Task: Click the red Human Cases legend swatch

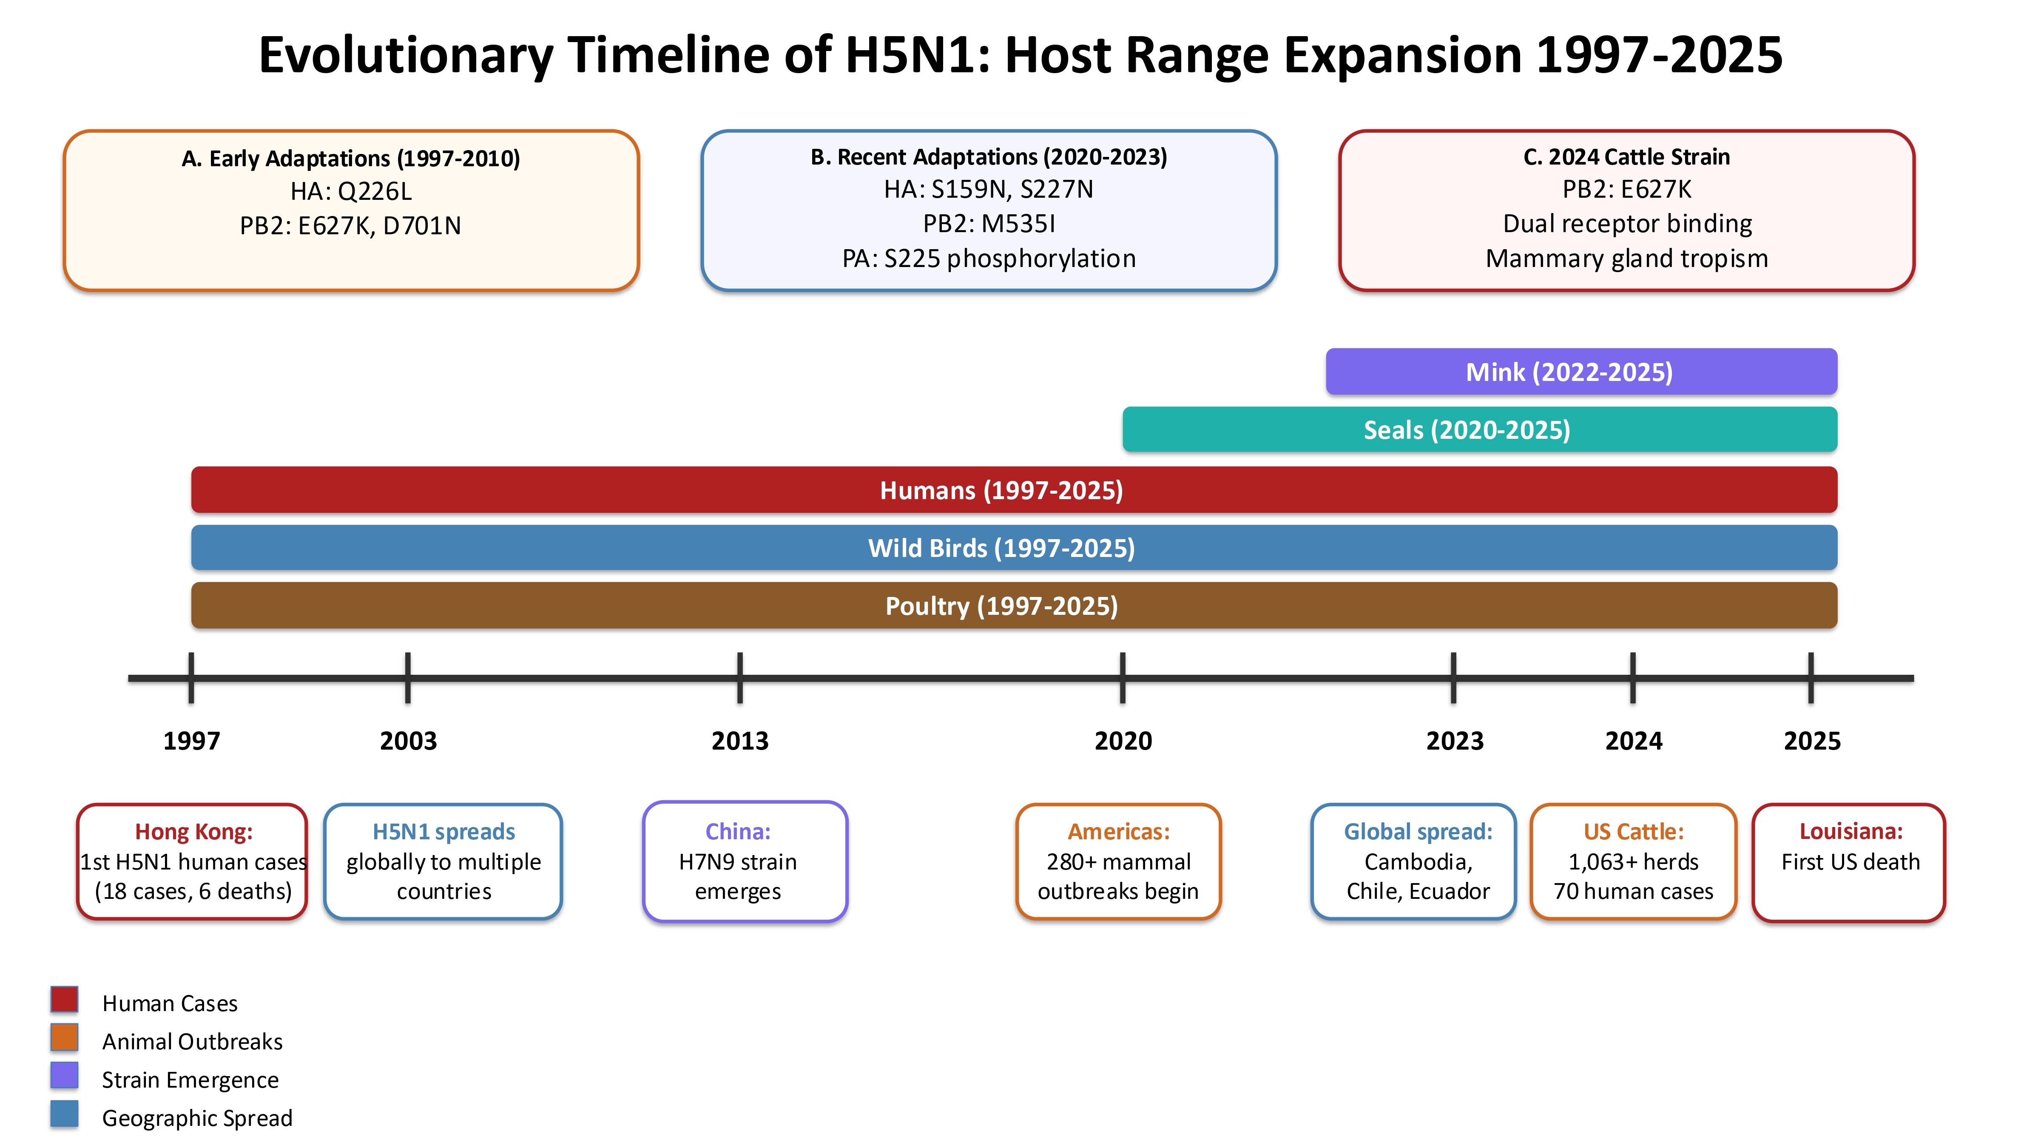Action: tap(64, 1000)
